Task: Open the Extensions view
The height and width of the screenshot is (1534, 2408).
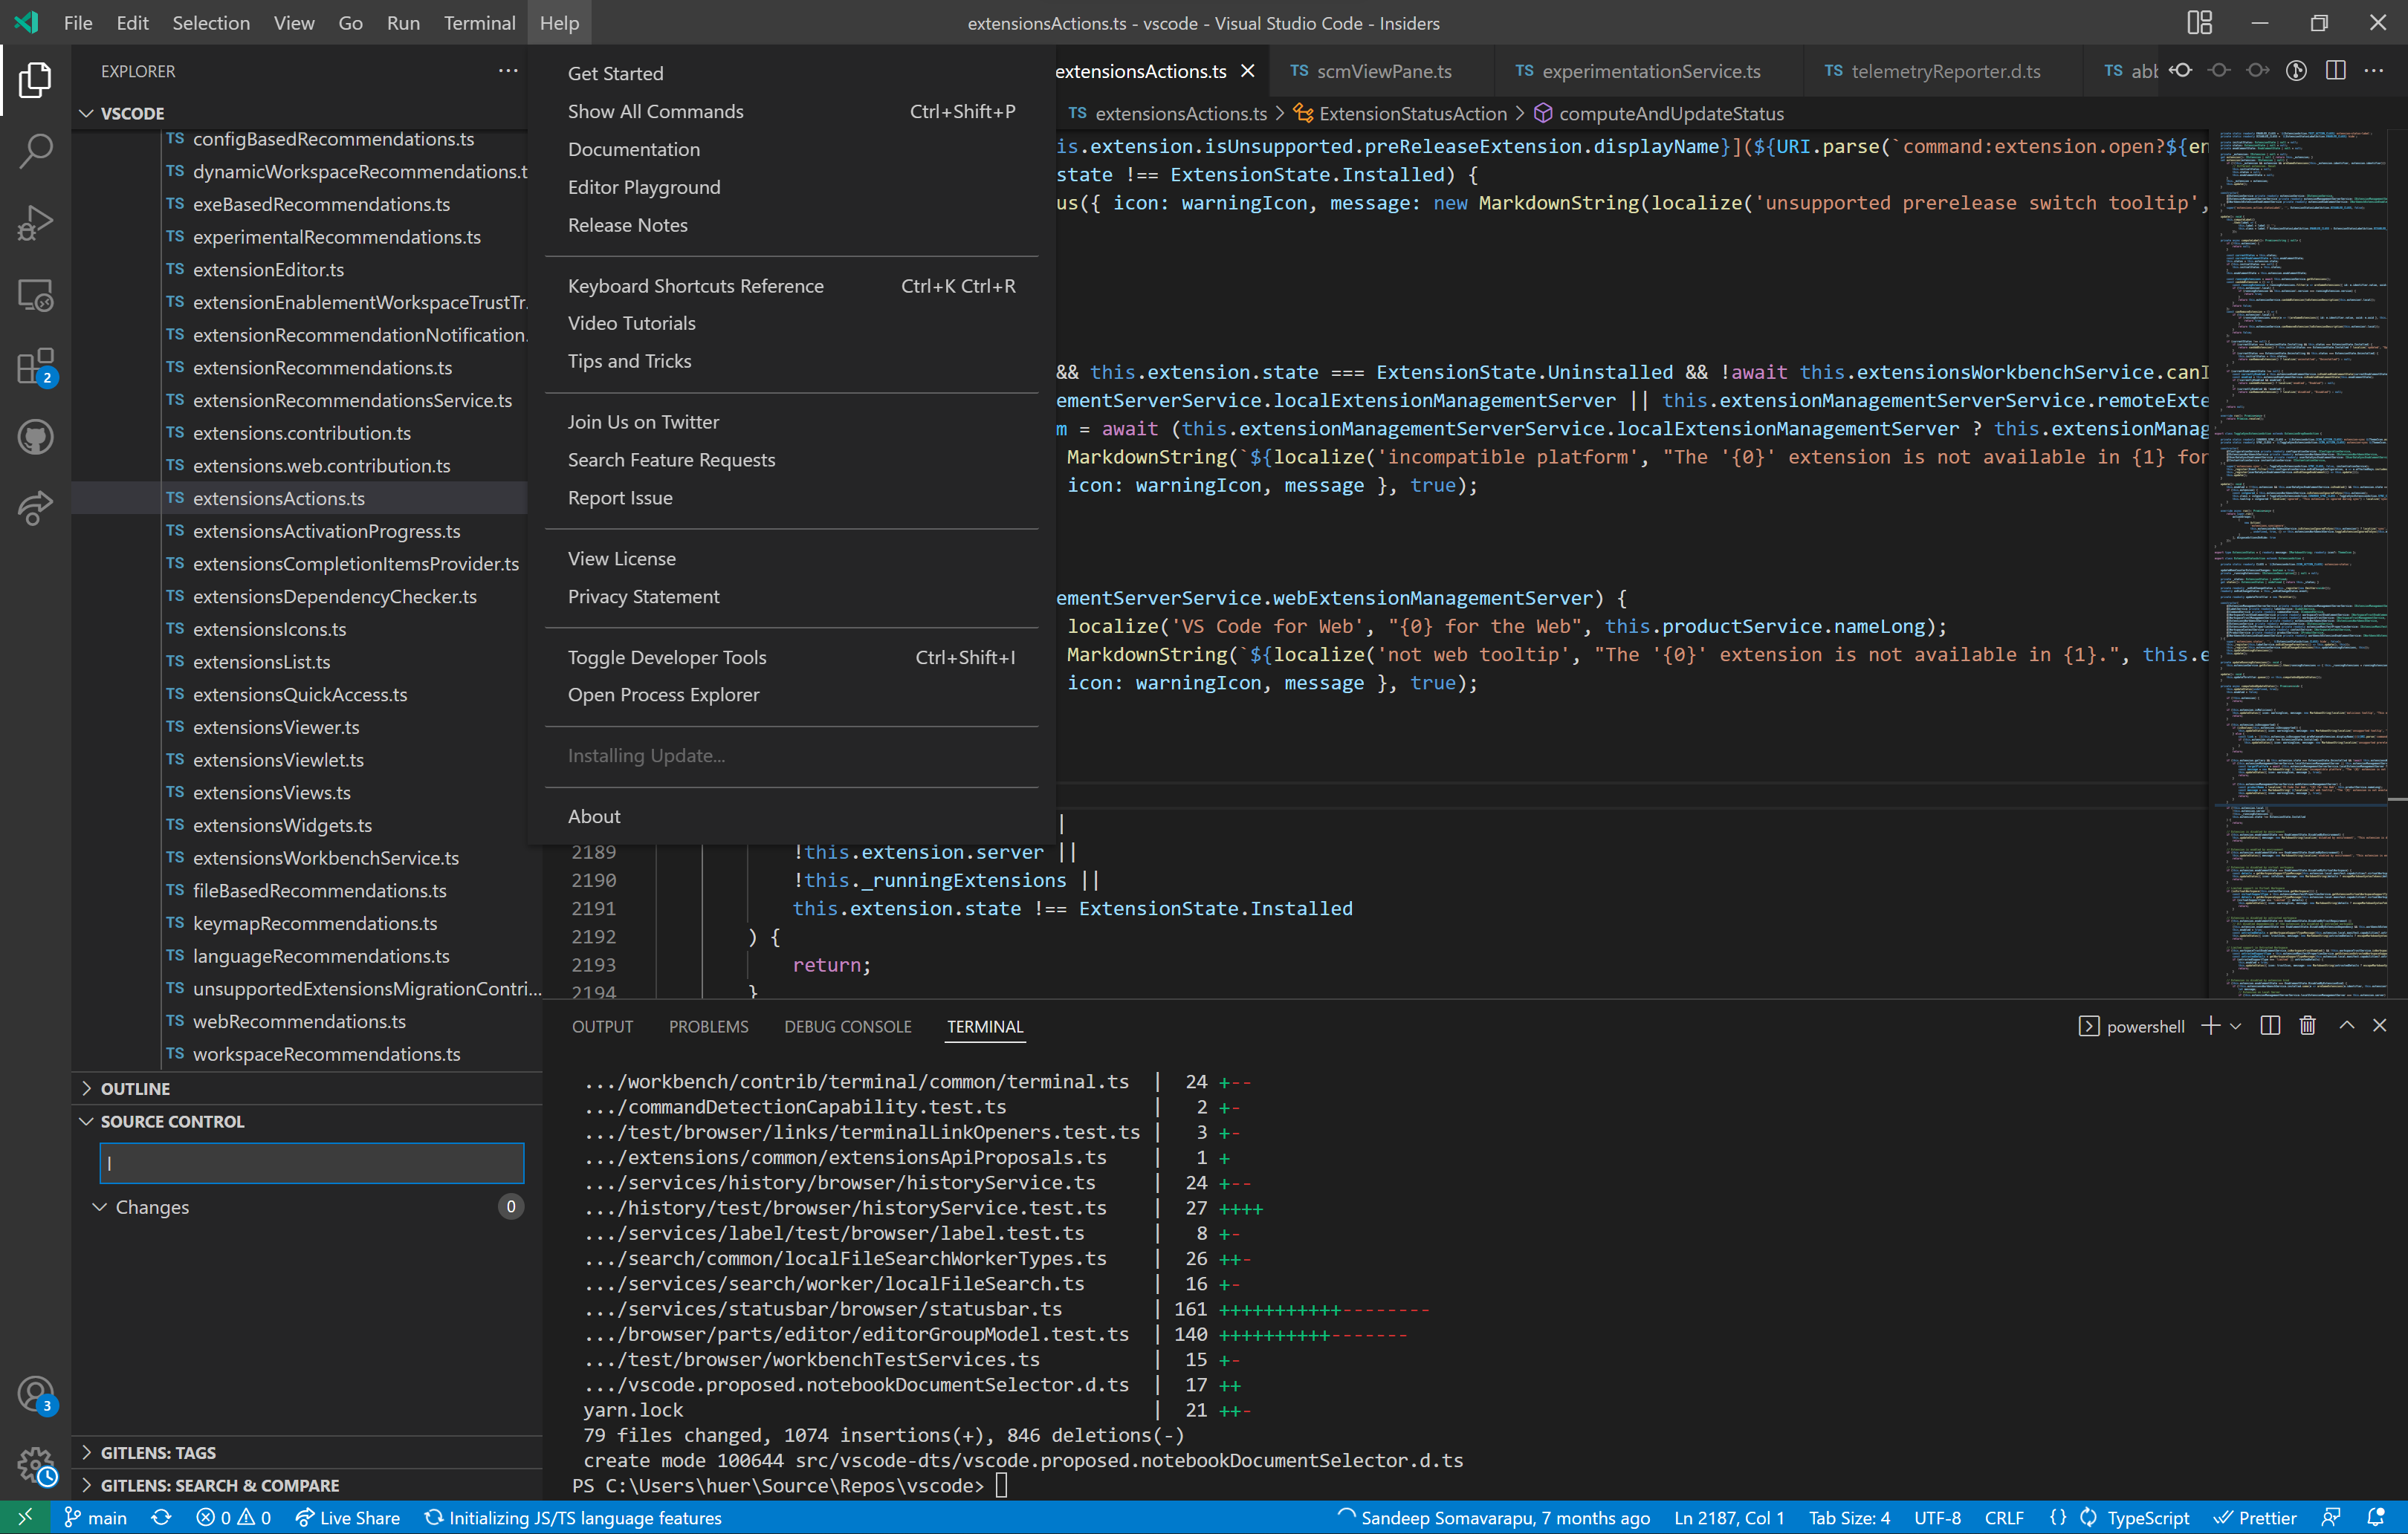Action: click(x=35, y=365)
